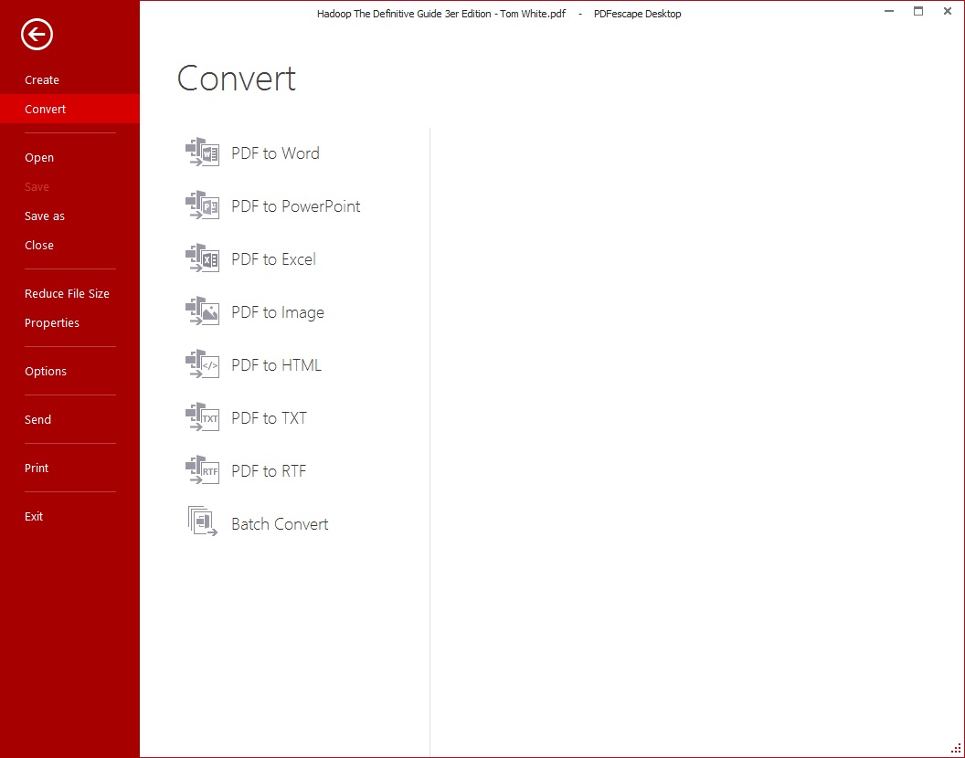Choose PDF to PowerPoint text option
The width and height of the screenshot is (965, 758).
click(x=295, y=206)
